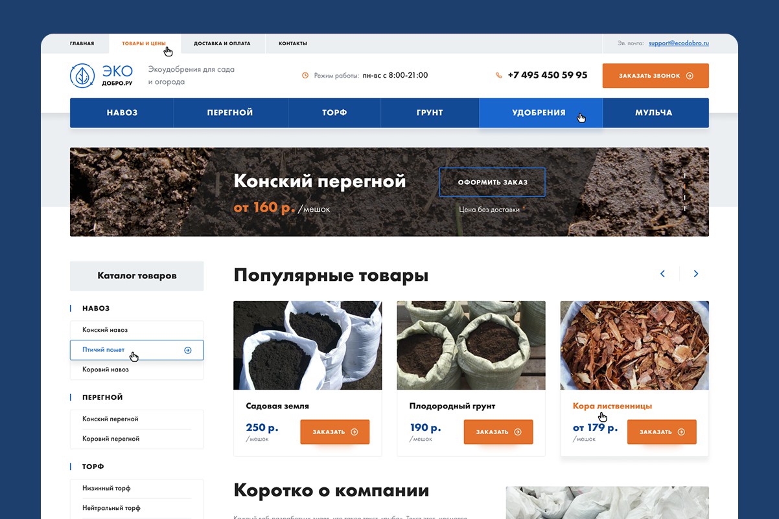The width and height of the screenshot is (779, 519).
Task: Click the Оформить заказ banner button
Action: point(493,182)
